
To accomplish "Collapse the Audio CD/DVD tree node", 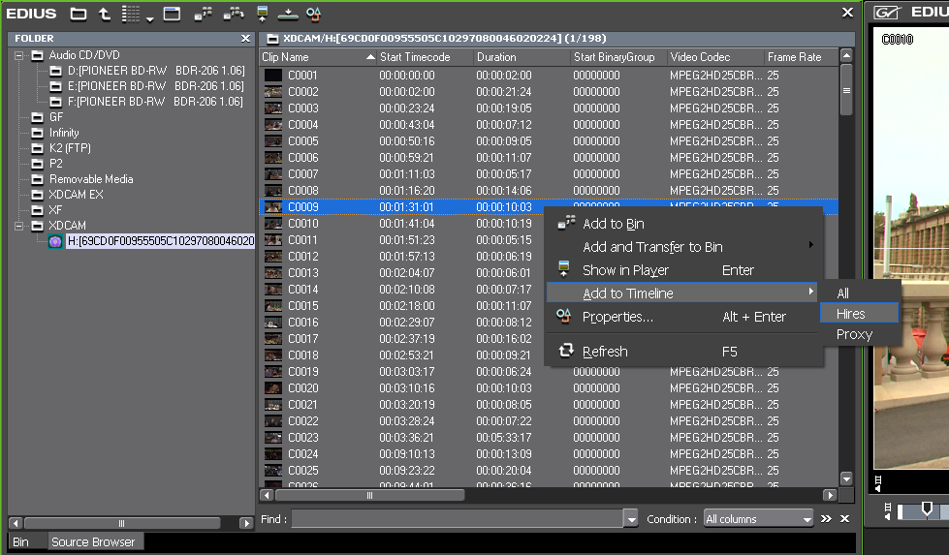I will pos(19,55).
